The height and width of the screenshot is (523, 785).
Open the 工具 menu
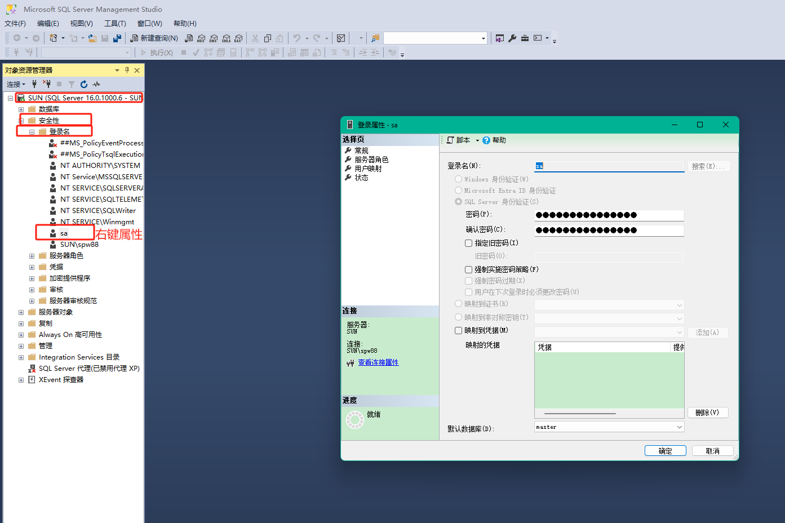(x=114, y=23)
